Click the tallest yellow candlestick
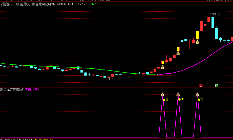The height and width of the screenshot is (140, 233). pyautogui.click(x=197, y=35)
